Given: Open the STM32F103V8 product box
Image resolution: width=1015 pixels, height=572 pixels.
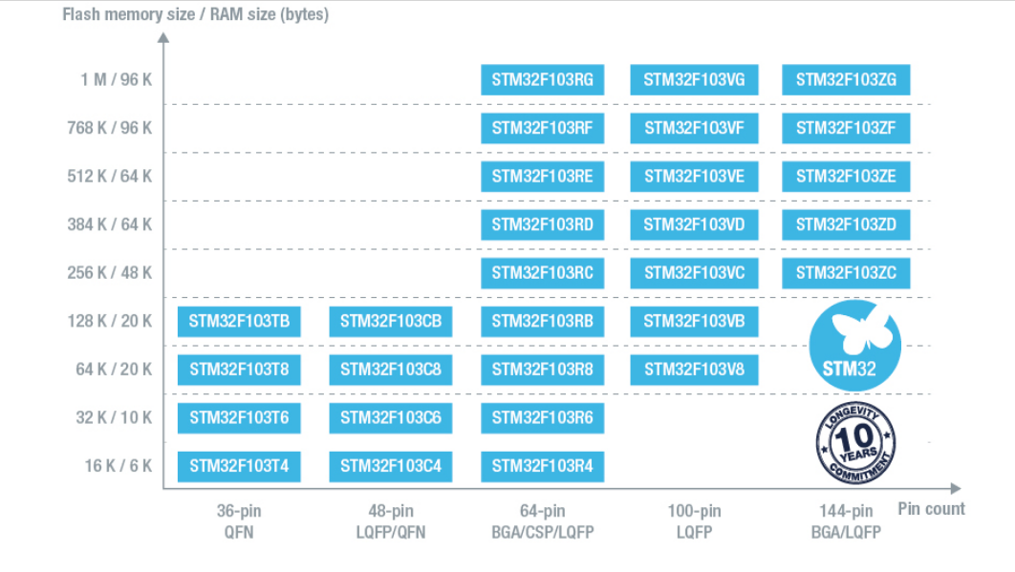Looking at the screenshot, I should (x=694, y=370).
